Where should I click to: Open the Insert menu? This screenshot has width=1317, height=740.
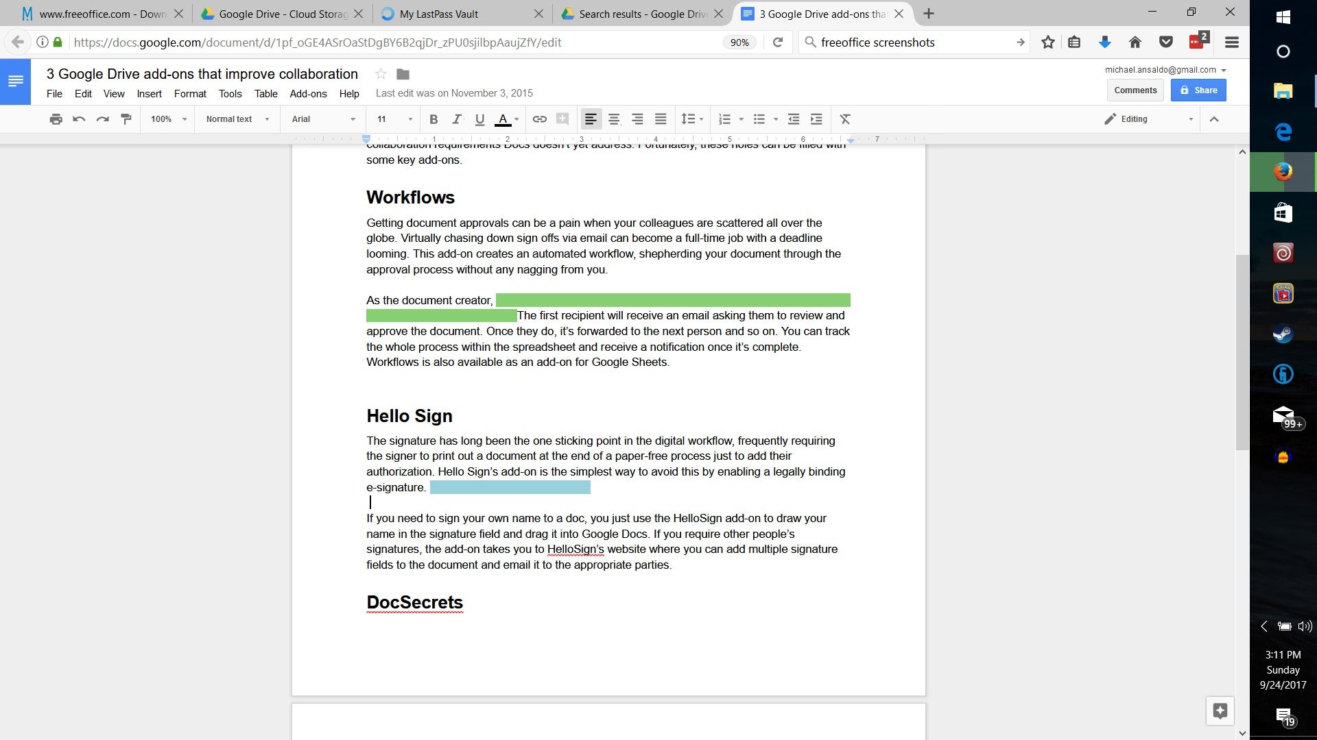(x=150, y=92)
